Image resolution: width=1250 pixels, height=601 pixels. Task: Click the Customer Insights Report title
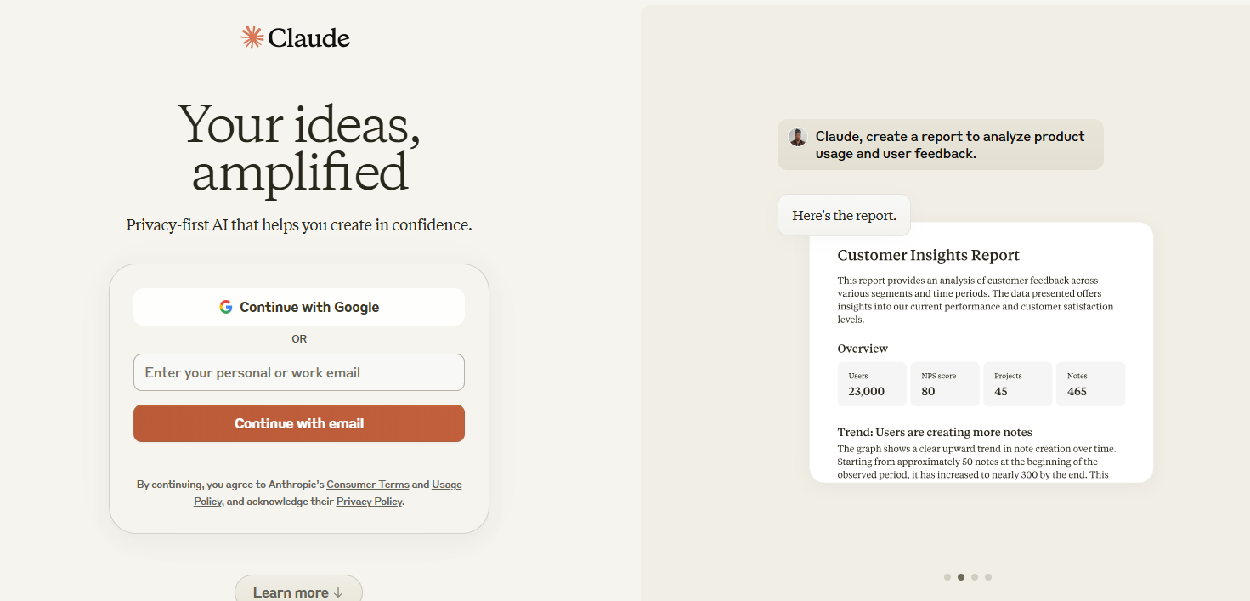pos(928,255)
